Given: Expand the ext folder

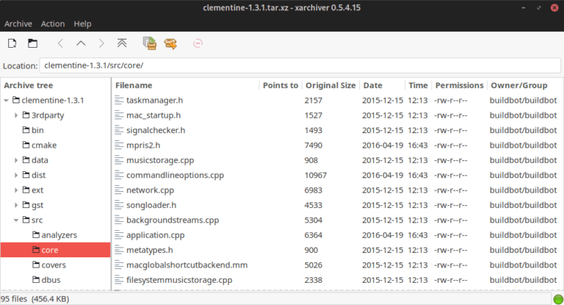Looking at the screenshot, I should [16, 190].
